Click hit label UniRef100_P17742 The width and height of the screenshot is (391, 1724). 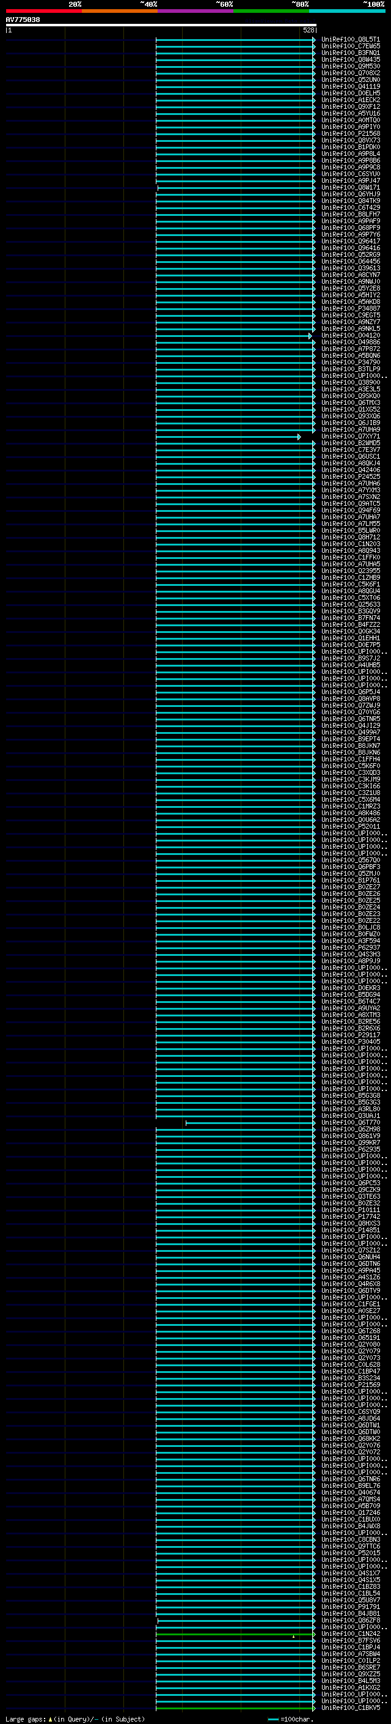350,1216
